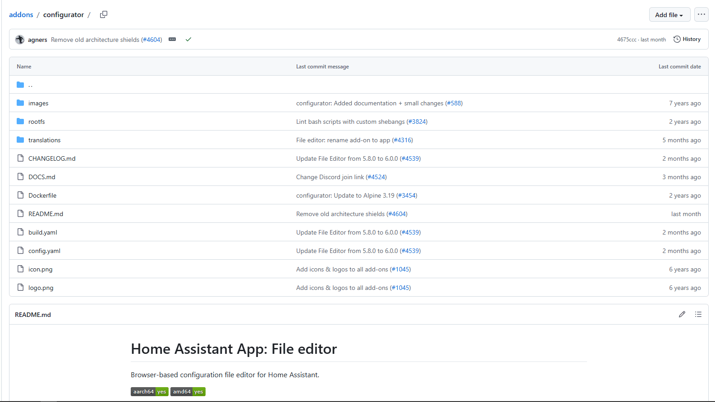Open the parent directory folder icon
Screen dimensions: 715x402
(x=20, y=85)
